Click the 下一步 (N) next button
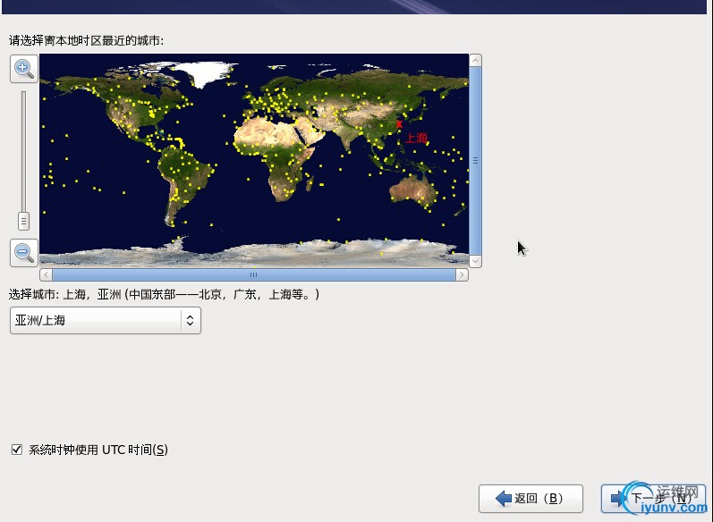Viewport: 713px width, 522px height. pos(653,499)
